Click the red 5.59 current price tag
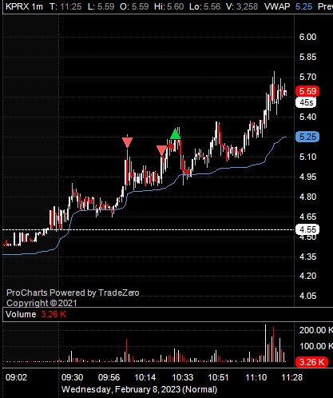Image resolution: width=333 pixels, height=398 pixels. point(307,91)
